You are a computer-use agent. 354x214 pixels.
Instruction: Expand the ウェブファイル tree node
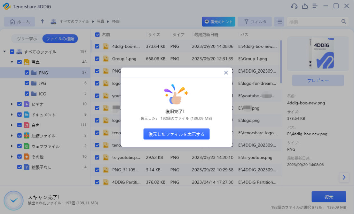point(12,146)
